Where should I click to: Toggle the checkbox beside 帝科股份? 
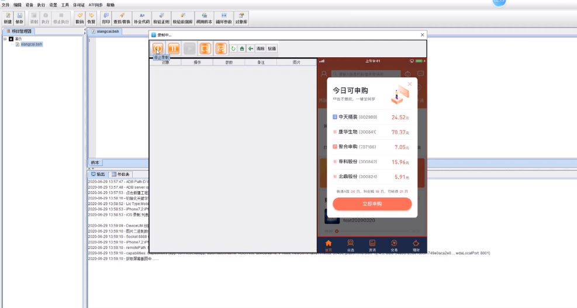pos(335,161)
